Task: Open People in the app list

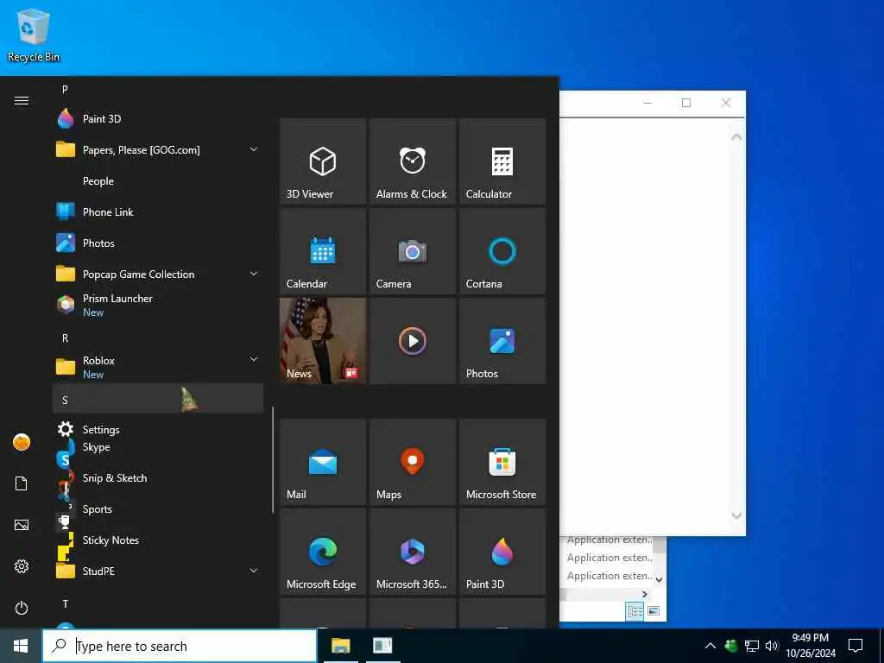Action: [158, 181]
